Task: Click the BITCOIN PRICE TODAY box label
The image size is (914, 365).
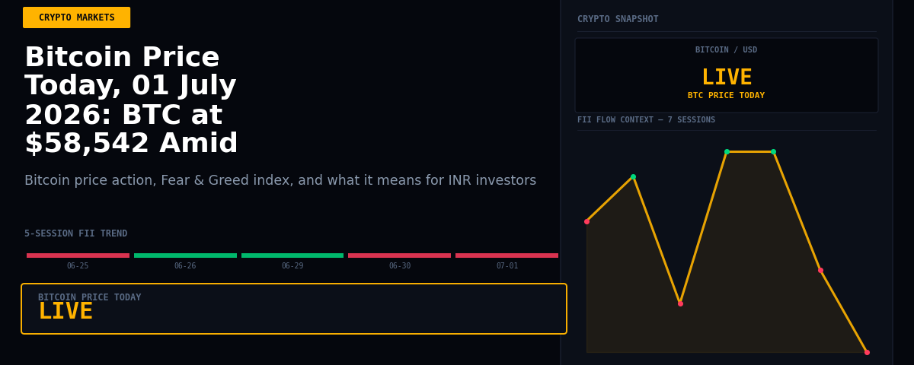Action: (x=90, y=297)
